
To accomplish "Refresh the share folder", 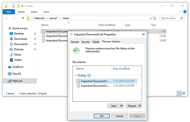I will click(154, 18).
